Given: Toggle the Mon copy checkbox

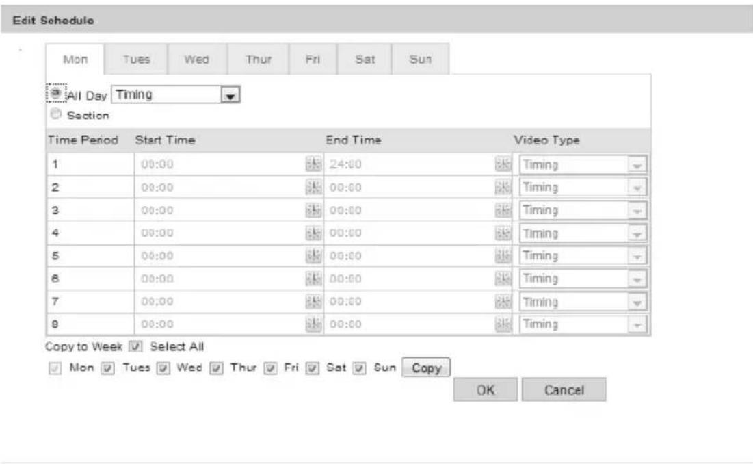Looking at the screenshot, I should coord(55,368).
